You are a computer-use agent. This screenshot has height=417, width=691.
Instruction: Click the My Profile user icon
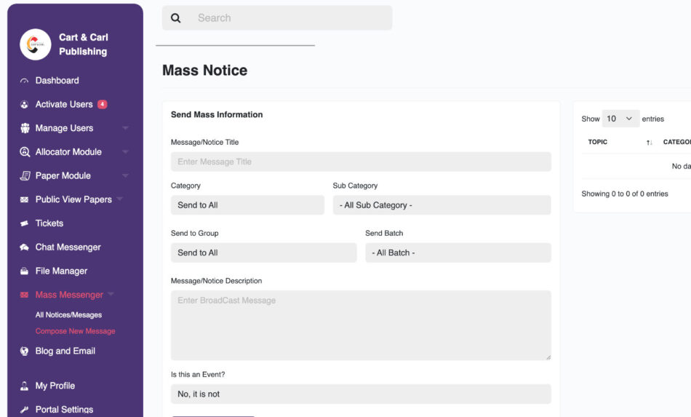[24, 386]
